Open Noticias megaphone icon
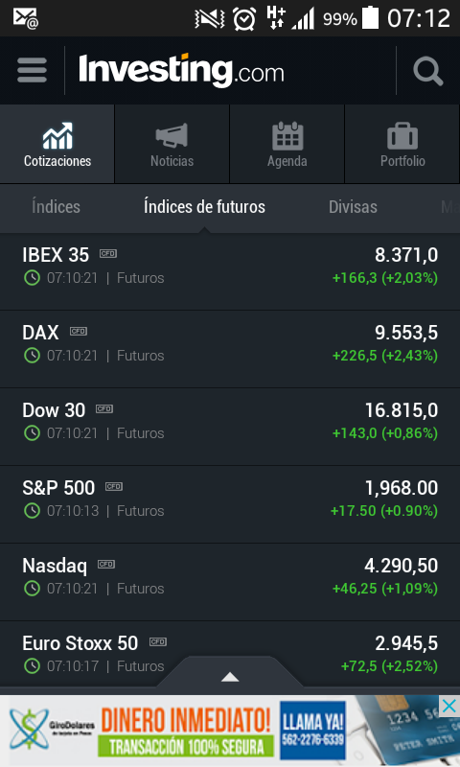Screen dimensions: 460x767 172,135
